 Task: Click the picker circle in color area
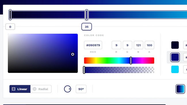[x=72, y=54]
